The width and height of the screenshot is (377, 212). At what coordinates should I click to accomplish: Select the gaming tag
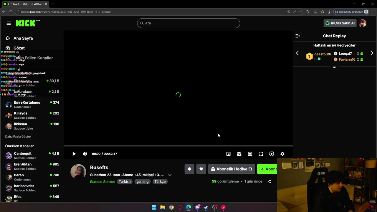point(143,182)
